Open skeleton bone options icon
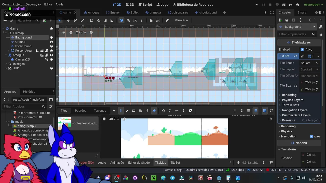The image size is (326, 183). click(167, 20)
